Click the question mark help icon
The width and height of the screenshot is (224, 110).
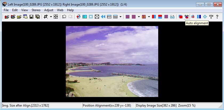click(x=217, y=17)
